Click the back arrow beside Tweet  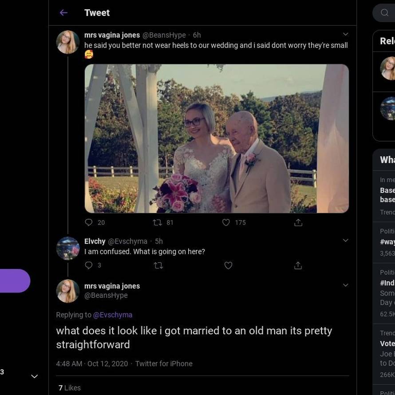tap(63, 13)
